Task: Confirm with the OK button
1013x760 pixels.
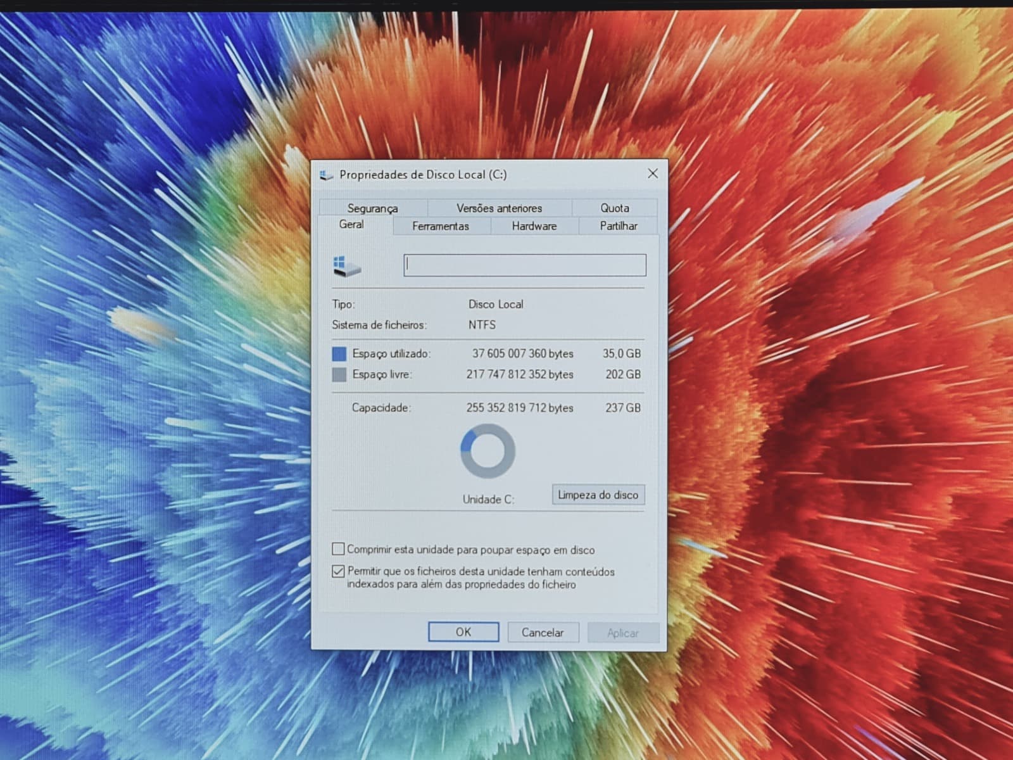Action: coord(463,632)
